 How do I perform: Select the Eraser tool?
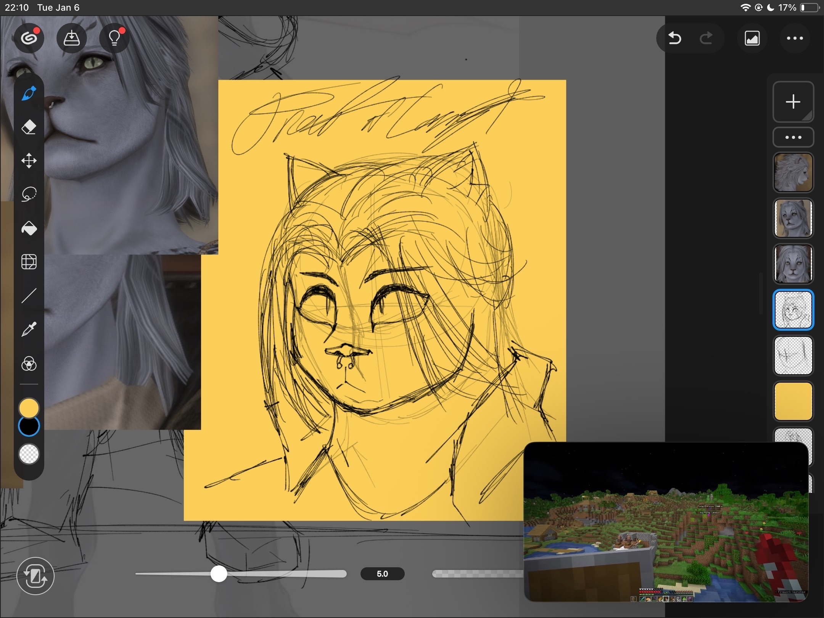(x=29, y=127)
